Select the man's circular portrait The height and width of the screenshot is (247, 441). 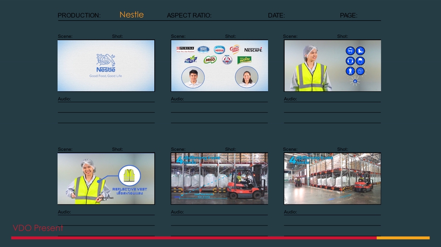click(x=193, y=77)
